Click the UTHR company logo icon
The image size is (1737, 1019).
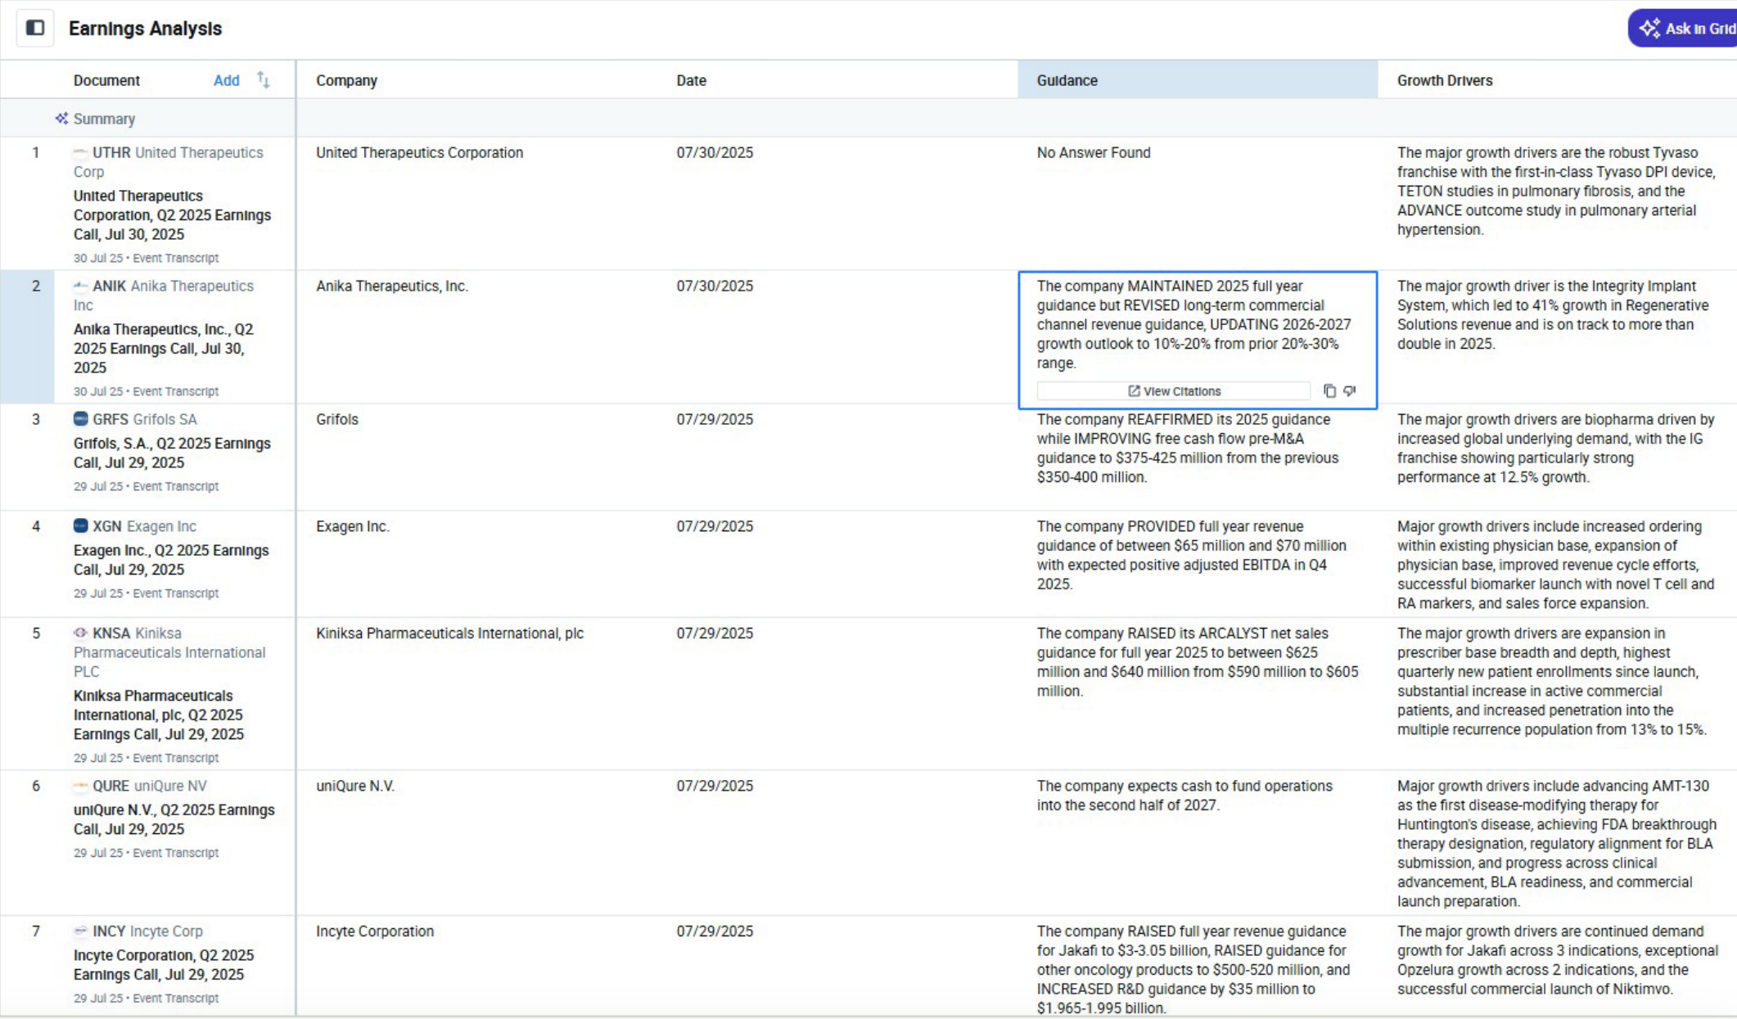(x=80, y=152)
